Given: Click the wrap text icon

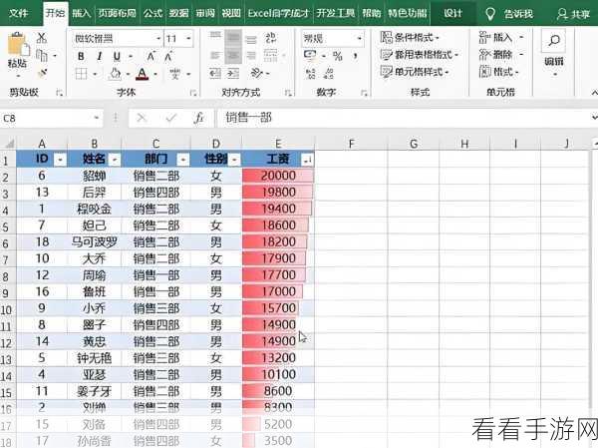Looking at the screenshot, I should point(271,38).
